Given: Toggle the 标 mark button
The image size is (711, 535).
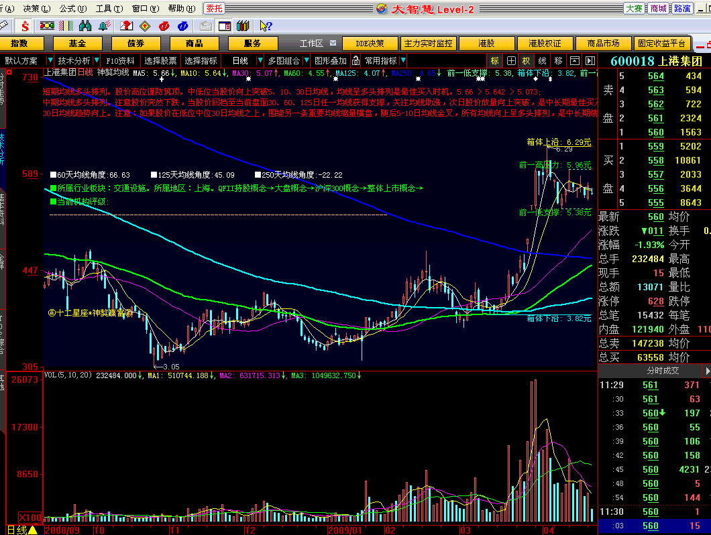Looking at the screenshot, I should [x=495, y=61].
